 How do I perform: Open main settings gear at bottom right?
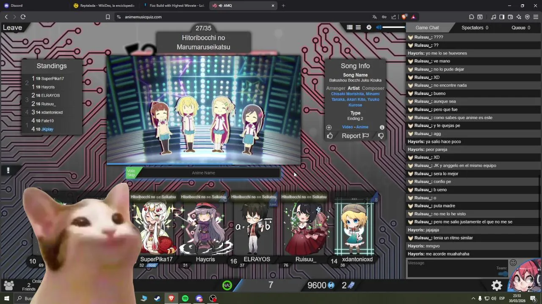click(x=497, y=285)
